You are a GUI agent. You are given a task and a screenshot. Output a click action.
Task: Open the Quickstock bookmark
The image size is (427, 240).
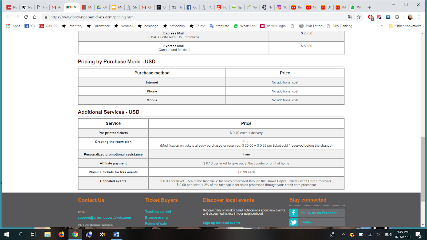pyautogui.click(x=98, y=26)
